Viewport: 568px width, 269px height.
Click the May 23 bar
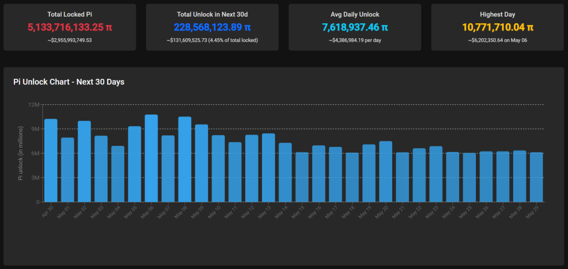coord(436,174)
